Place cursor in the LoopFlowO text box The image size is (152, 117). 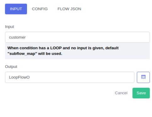(70, 77)
